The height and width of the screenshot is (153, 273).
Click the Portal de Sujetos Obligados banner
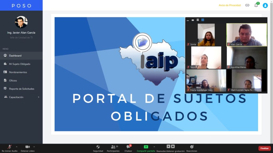pos(156,74)
